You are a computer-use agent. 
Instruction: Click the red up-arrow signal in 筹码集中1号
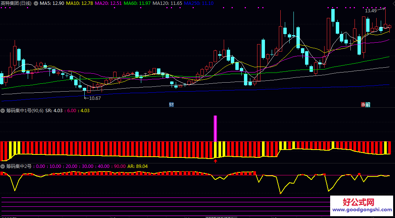click(215, 161)
